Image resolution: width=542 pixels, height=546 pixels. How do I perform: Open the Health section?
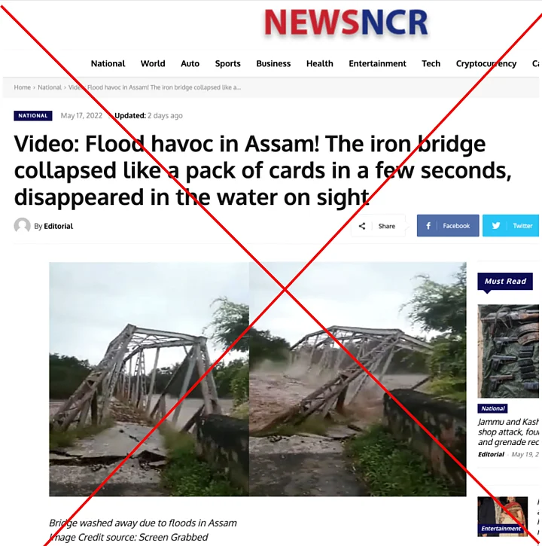point(320,63)
